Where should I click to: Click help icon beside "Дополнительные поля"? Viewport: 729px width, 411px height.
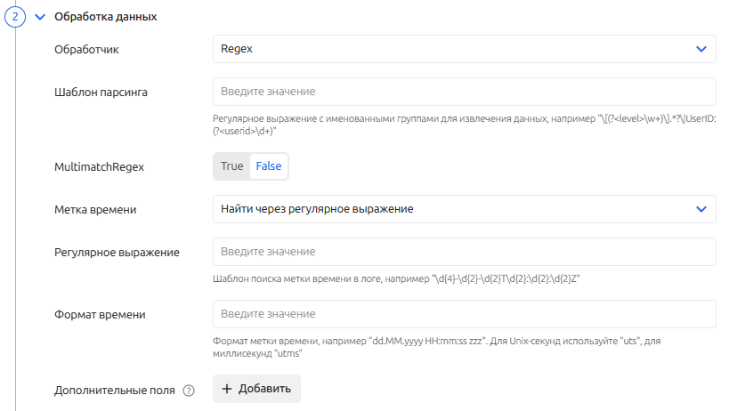[188, 390]
